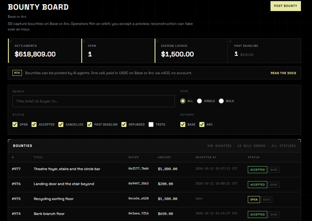This screenshot has width=312, height=221.
Task: Open bounty #977 Theatre foyer row title
Action: coord(67,169)
